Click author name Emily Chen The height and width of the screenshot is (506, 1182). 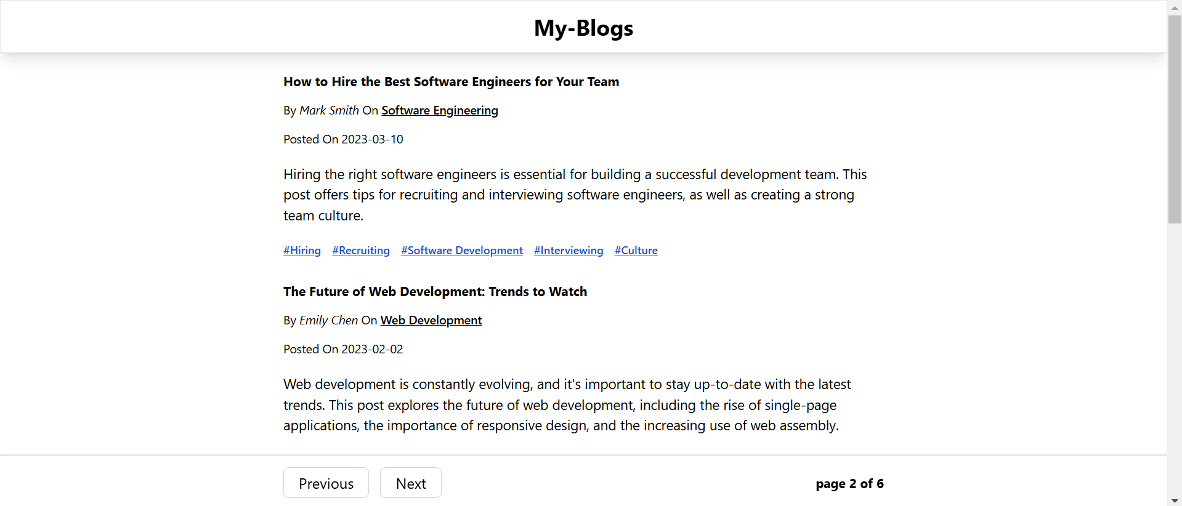click(x=328, y=320)
